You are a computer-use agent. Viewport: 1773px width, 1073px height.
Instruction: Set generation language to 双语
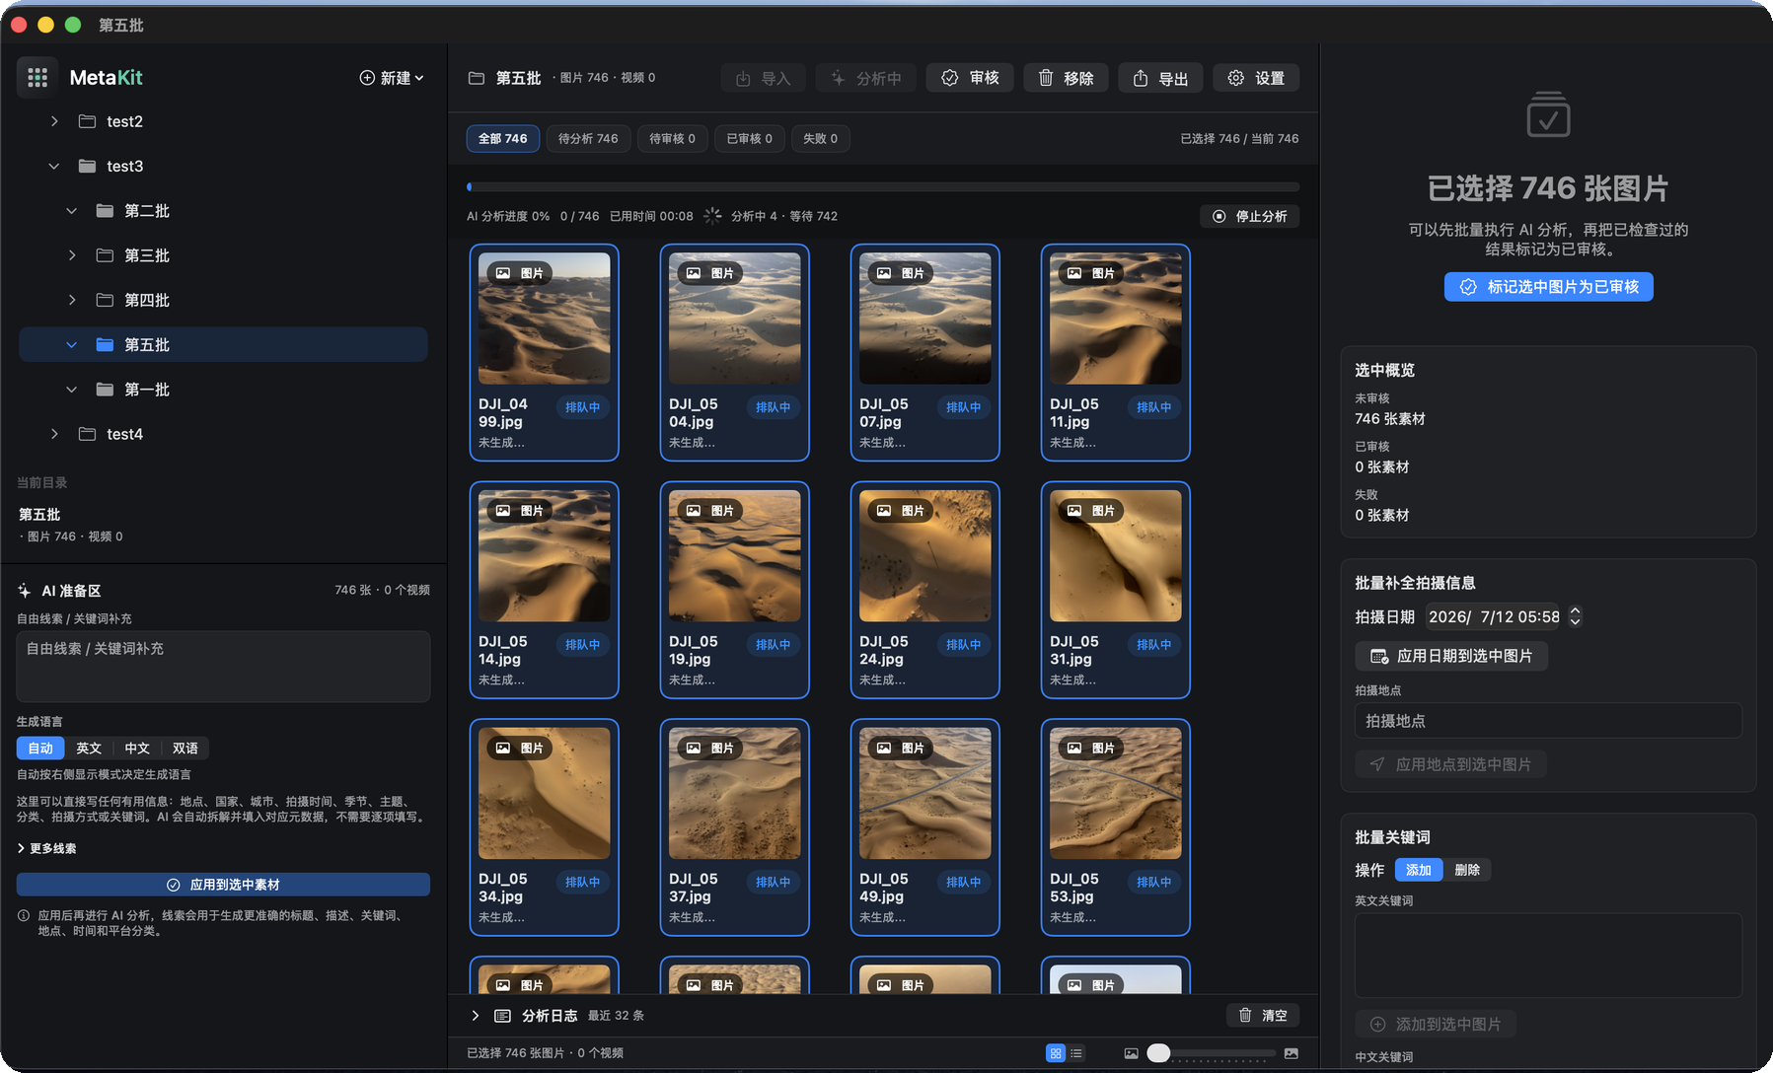coord(185,749)
